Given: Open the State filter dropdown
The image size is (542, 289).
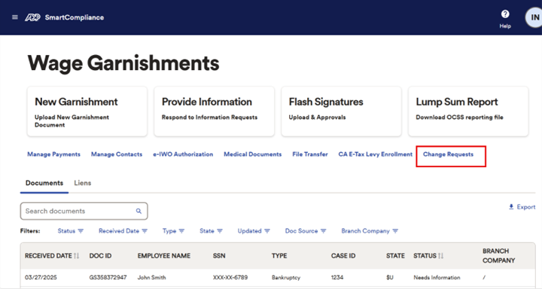Looking at the screenshot, I should (x=211, y=231).
